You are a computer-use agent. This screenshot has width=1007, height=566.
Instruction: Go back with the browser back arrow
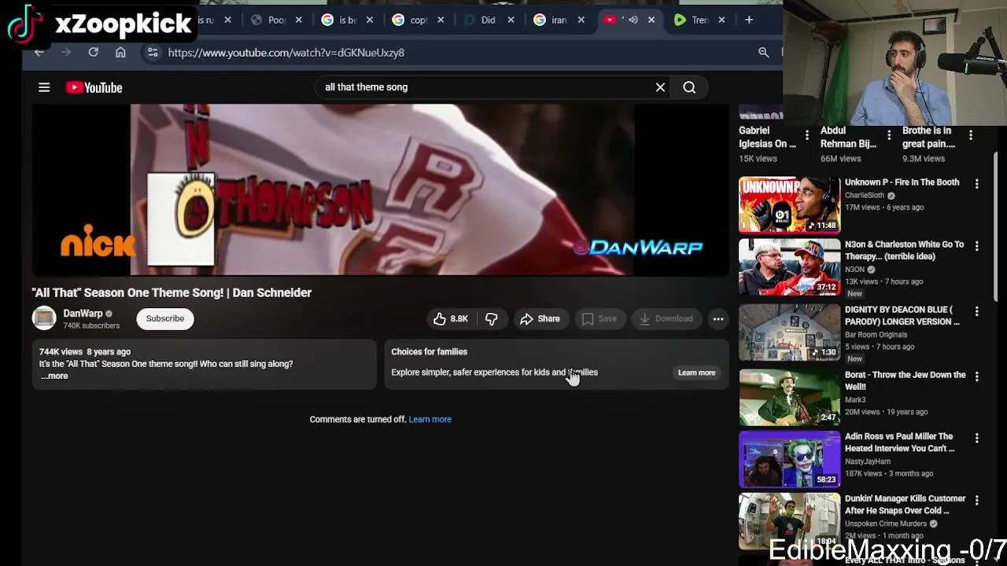[x=39, y=52]
